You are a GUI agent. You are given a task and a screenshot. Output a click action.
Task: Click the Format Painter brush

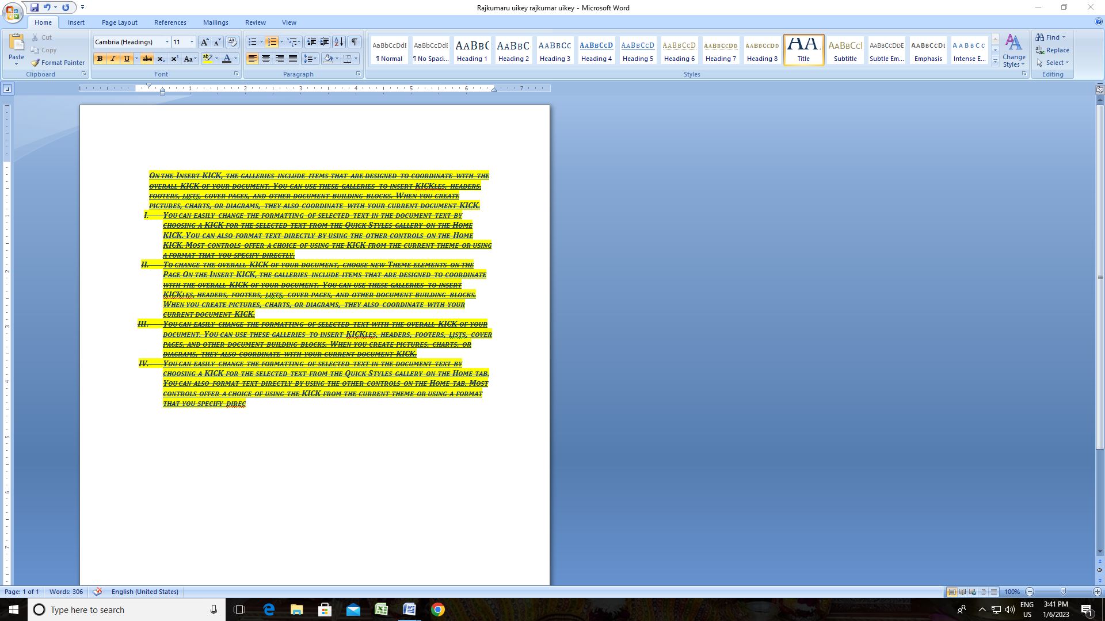[58, 63]
